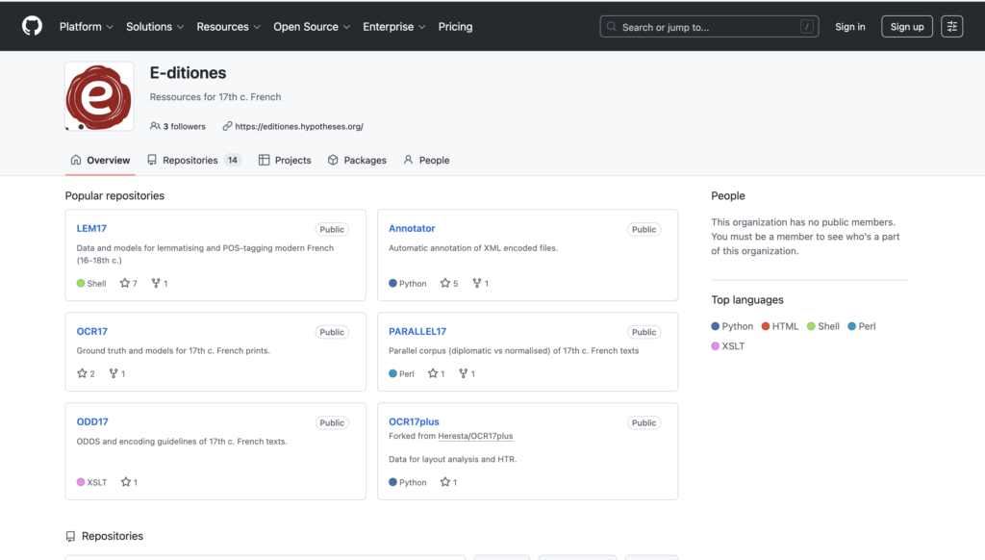Open the Open Source dropdown menu
Image resolution: width=985 pixels, height=560 pixels.
pyautogui.click(x=312, y=27)
